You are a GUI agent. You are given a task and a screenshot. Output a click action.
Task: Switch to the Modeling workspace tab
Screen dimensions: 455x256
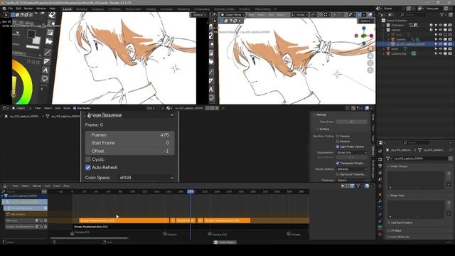coord(82,9)
